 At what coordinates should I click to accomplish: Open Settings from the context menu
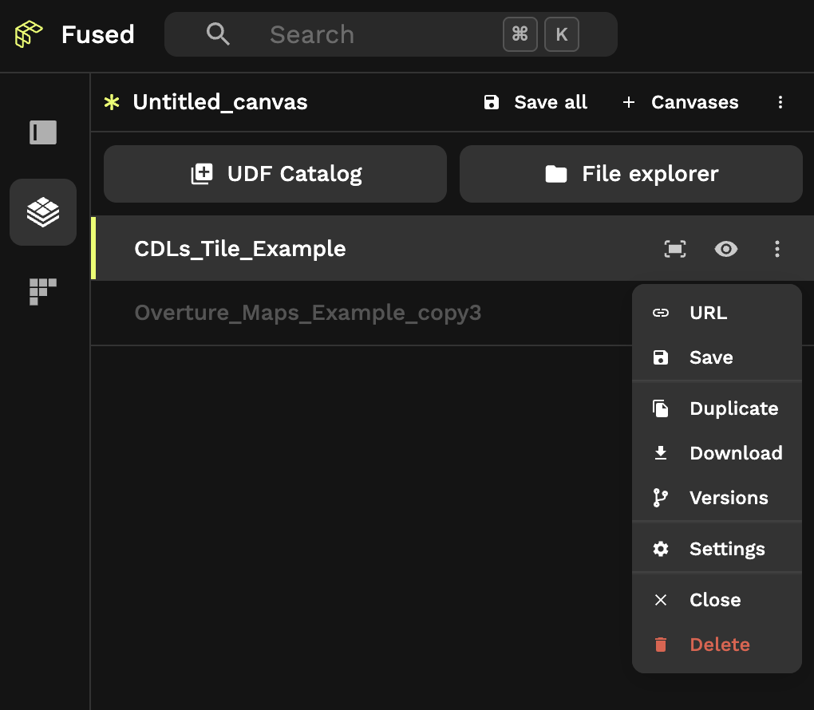tap(726, 549)
